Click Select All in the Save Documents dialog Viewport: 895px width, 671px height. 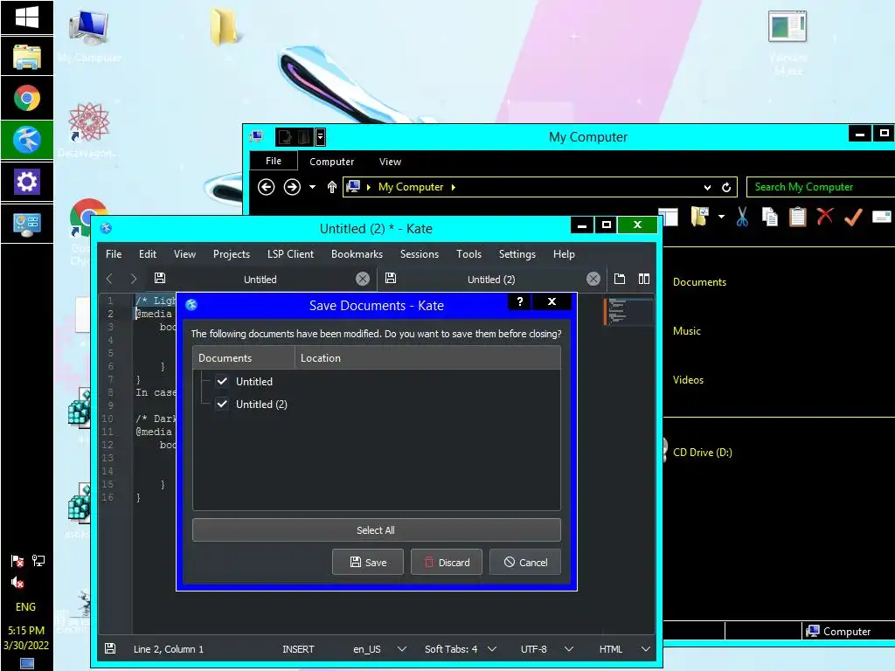point(376,530)
